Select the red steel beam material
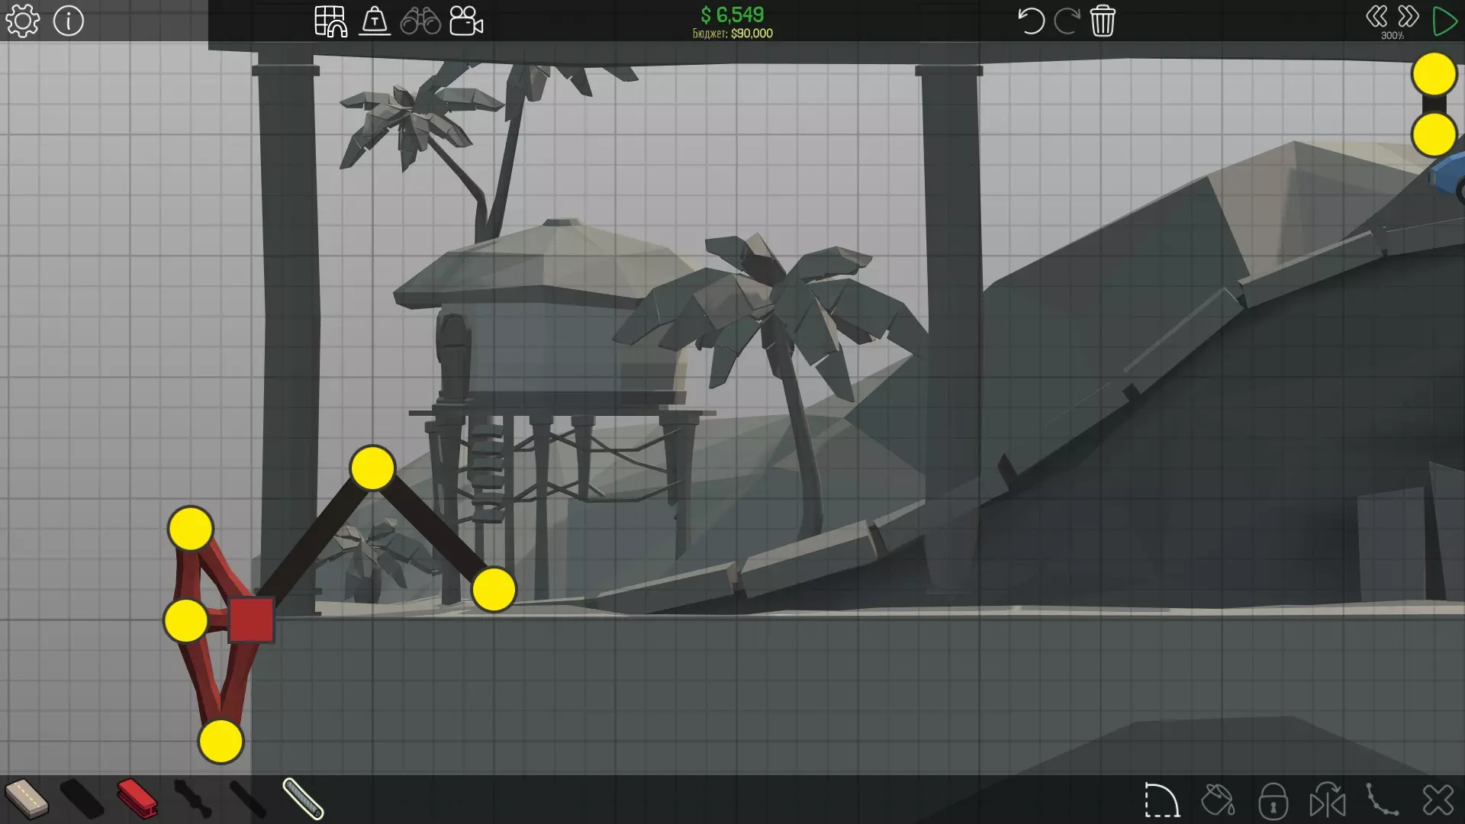 137,799
